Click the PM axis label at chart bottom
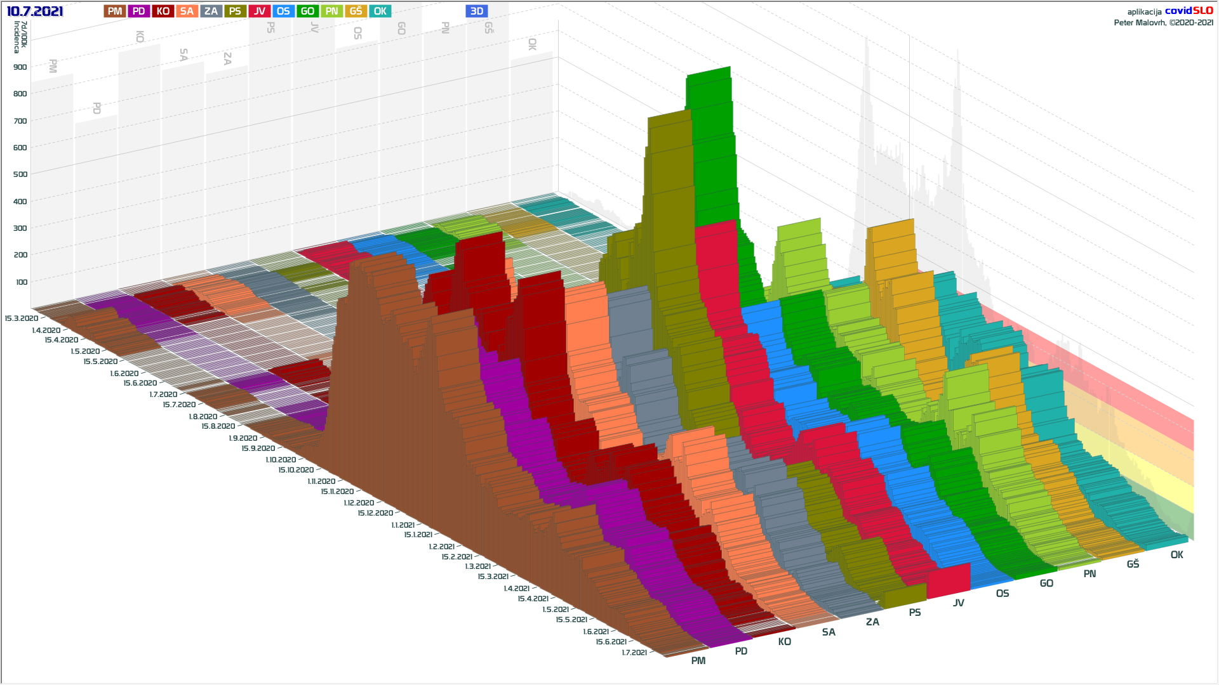 coord(698,661)
